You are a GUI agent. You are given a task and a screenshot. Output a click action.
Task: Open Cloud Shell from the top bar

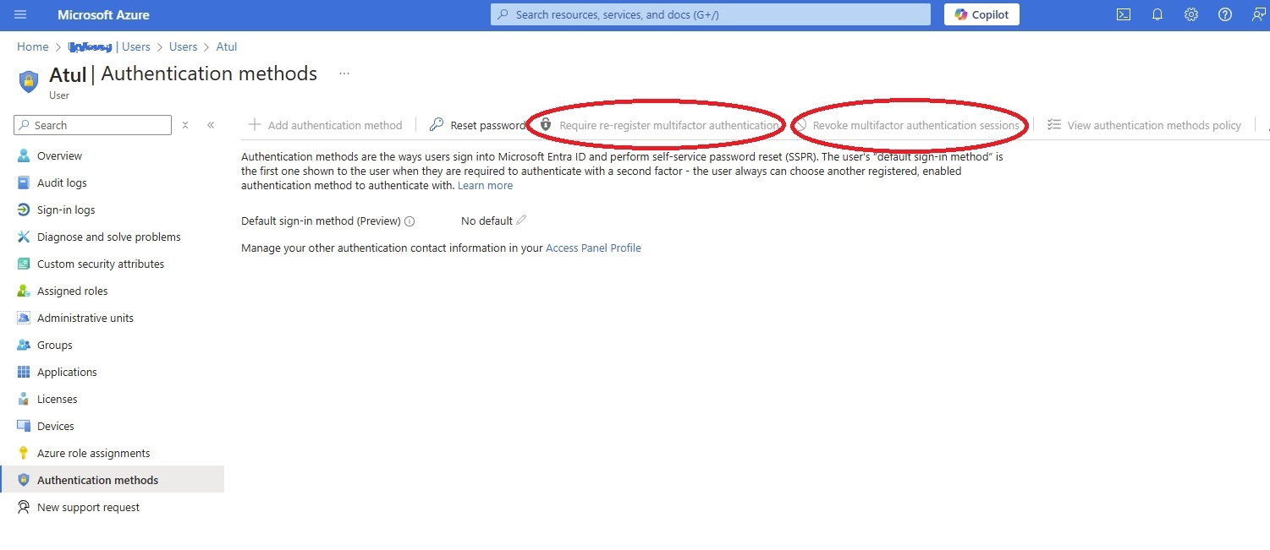tap(1124, 14)
